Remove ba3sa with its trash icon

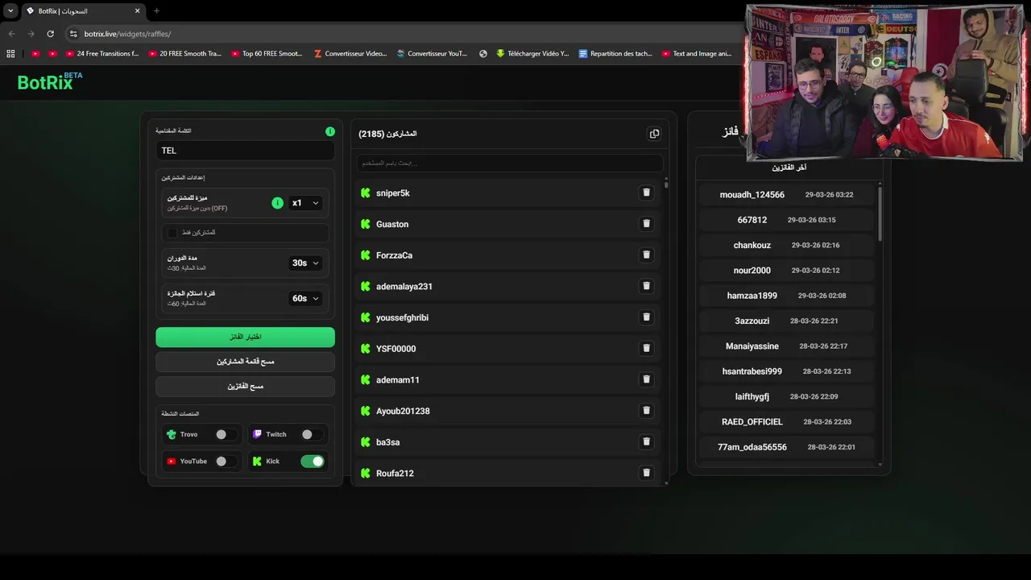646,441
